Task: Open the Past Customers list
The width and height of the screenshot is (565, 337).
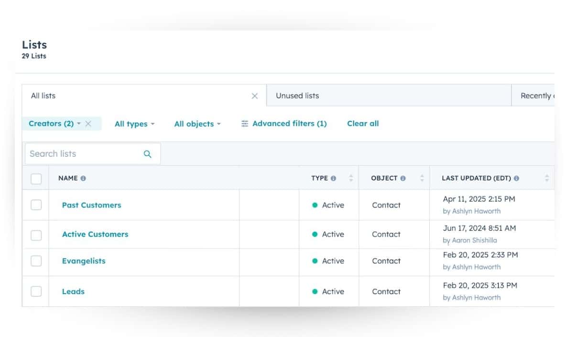Action: (91, 205)
